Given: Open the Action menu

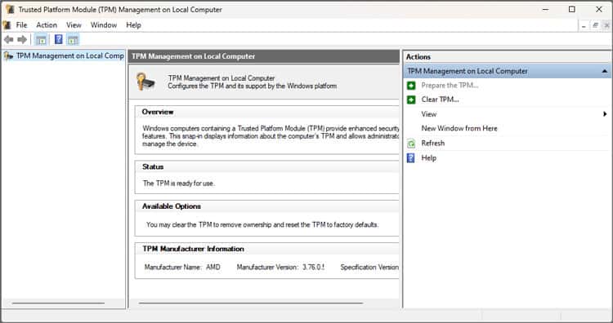Looking at the screenshot, I should (x=47, y=25).
